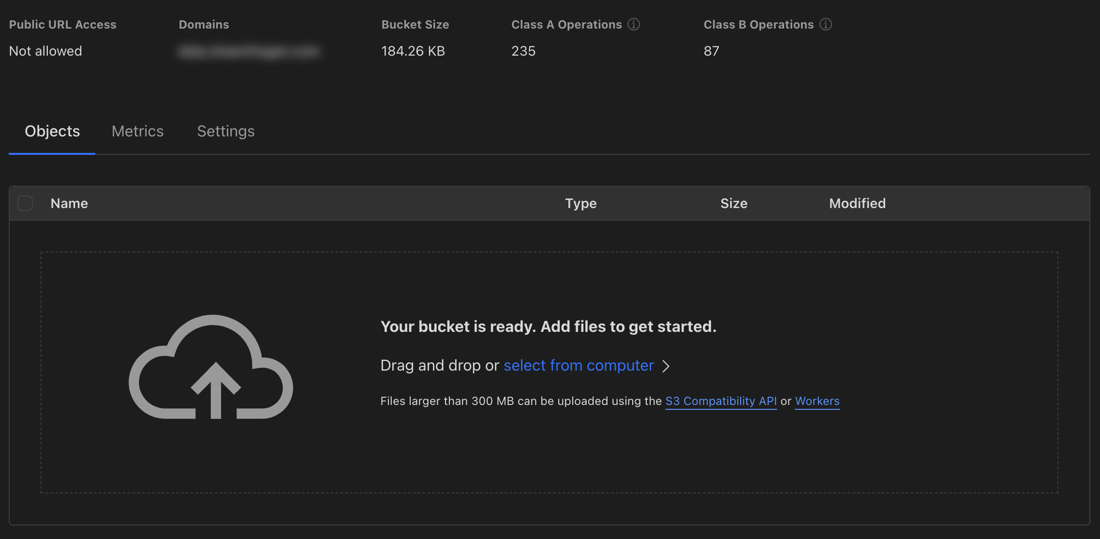
Task: Click the bucket is ready heading
Action: point(548,327)
